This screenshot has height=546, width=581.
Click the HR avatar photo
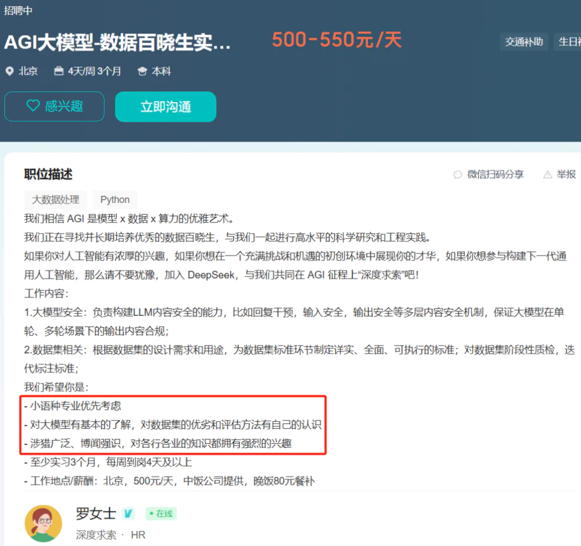point(43,523)
